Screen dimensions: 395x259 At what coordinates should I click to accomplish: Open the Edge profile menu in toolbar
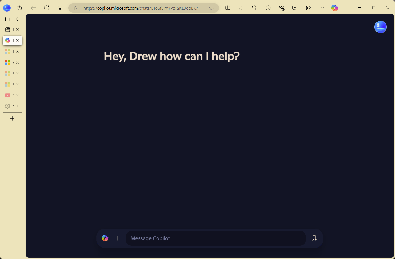click(x=7, y=8)
